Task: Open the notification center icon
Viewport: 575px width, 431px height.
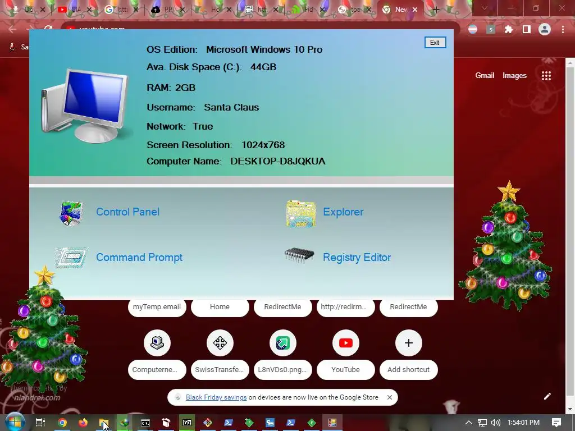Action: coord(556,423)
